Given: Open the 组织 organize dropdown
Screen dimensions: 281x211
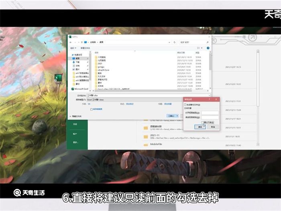Looking at the screenshot, I should pyautogui.click(x=73, y=48).
